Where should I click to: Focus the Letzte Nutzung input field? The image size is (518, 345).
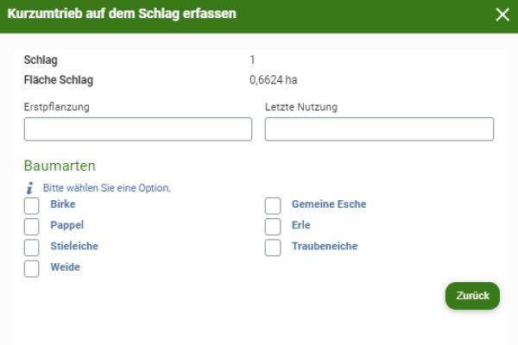coord(379,129)
